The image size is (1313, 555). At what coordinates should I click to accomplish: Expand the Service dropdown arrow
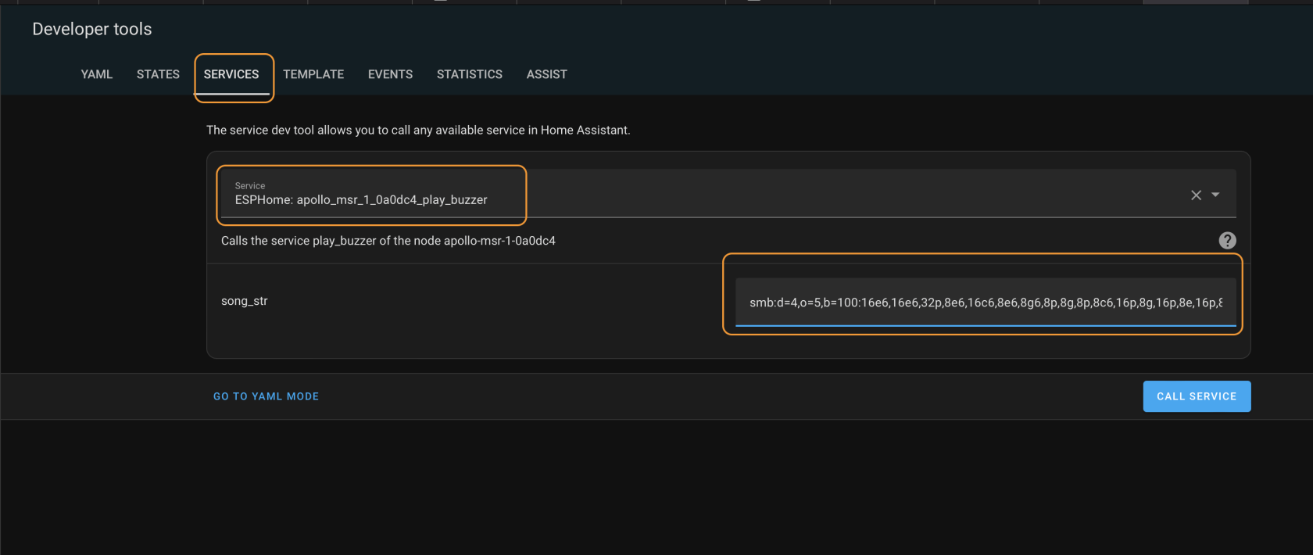coord(1215,195)
